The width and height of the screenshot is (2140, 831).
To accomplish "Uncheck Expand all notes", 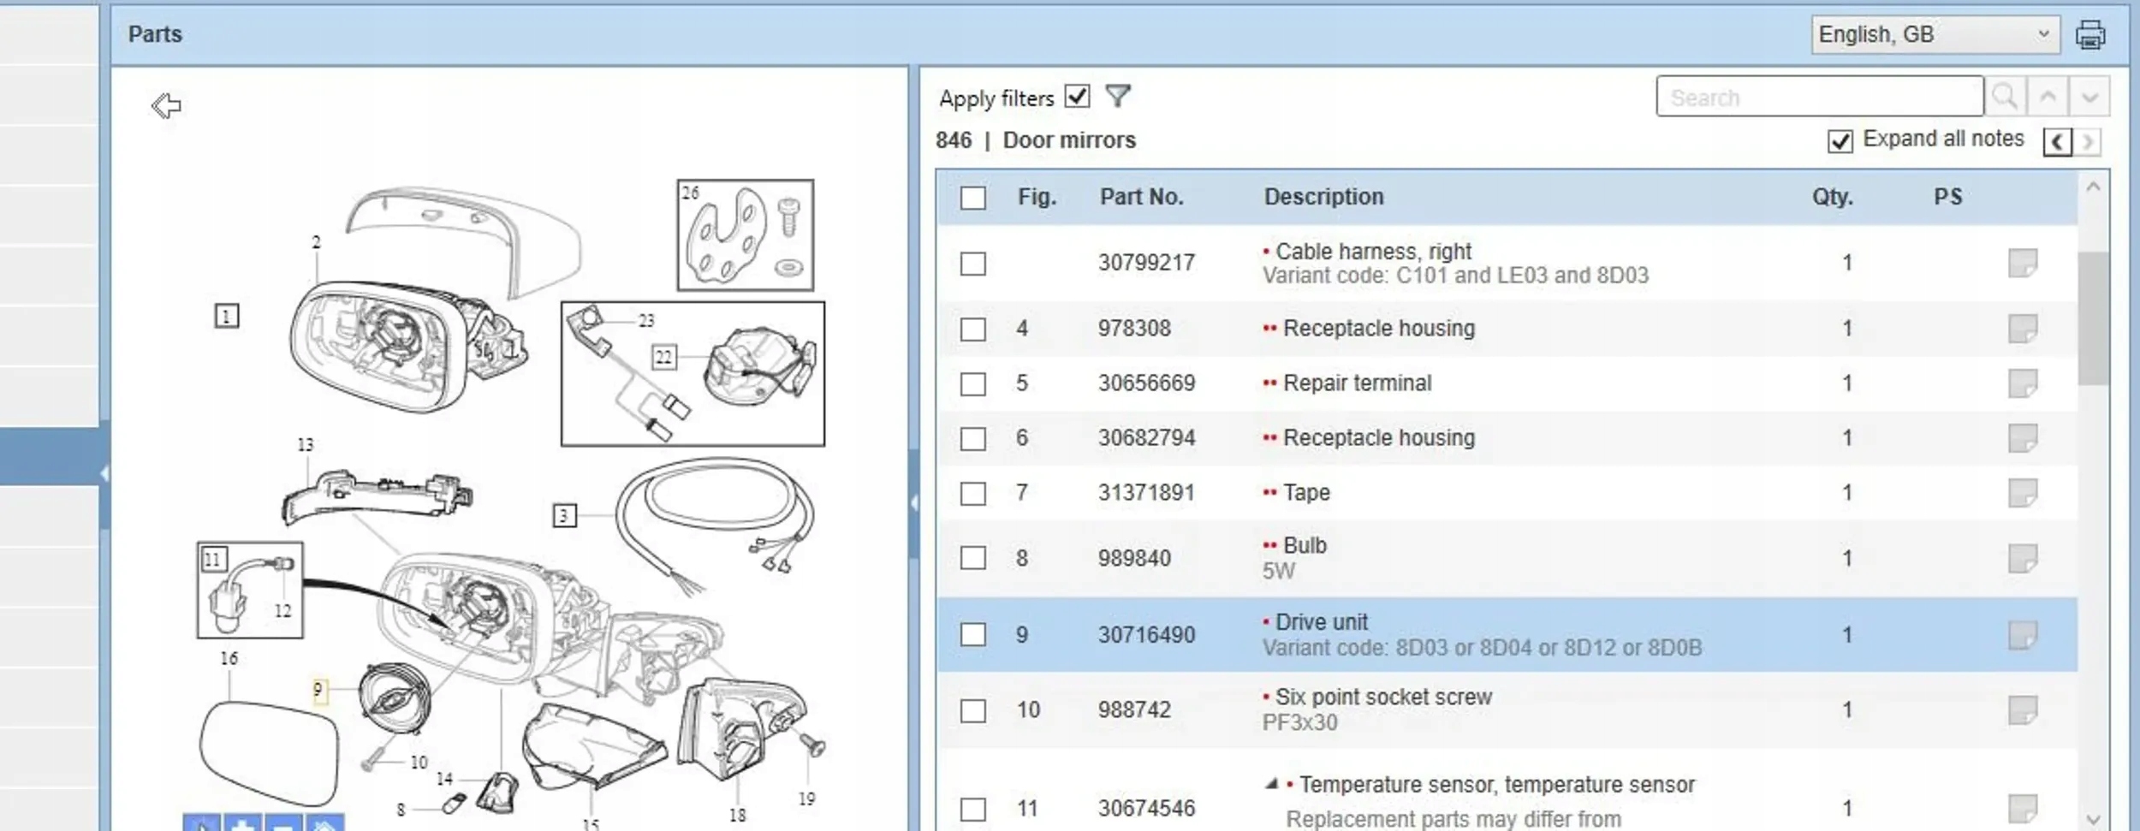I will tap(1840, 140).
